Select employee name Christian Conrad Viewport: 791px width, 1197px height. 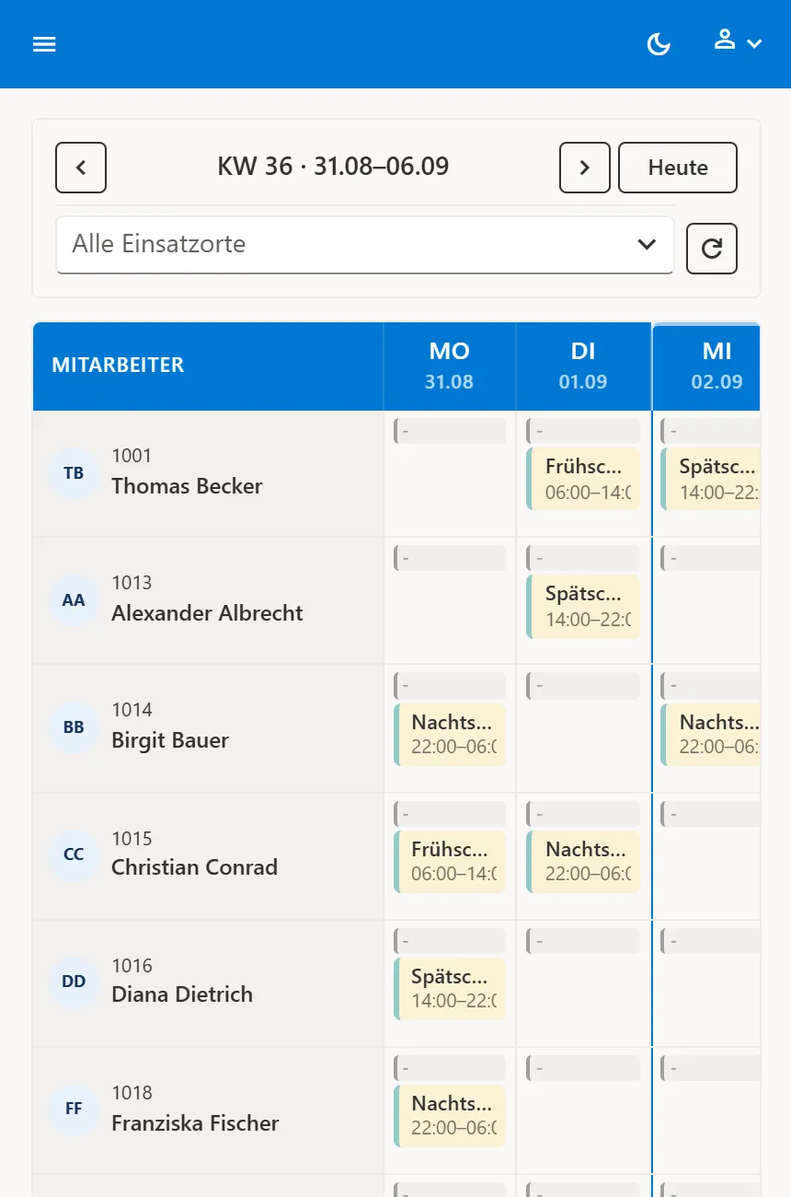pyautogui.click(x=194, y=867)
